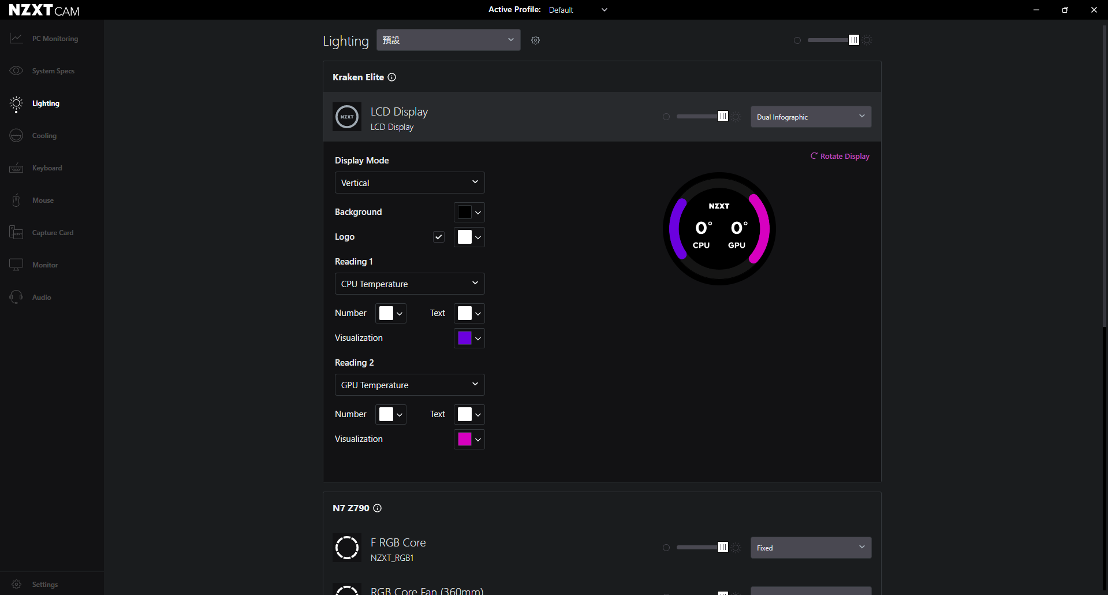Click global brightness minimum circle icon
This screenshot has width=1108, height=595.
[797, 40]
